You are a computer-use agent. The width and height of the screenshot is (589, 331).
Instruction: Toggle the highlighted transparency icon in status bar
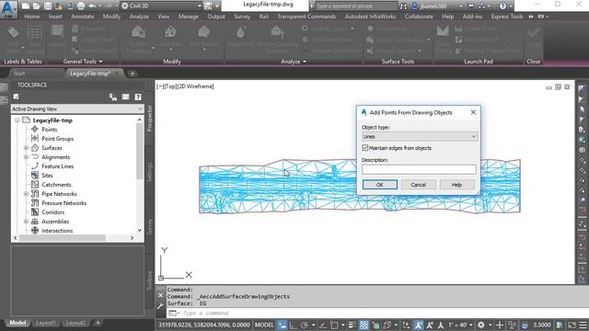tap(364, 325)
